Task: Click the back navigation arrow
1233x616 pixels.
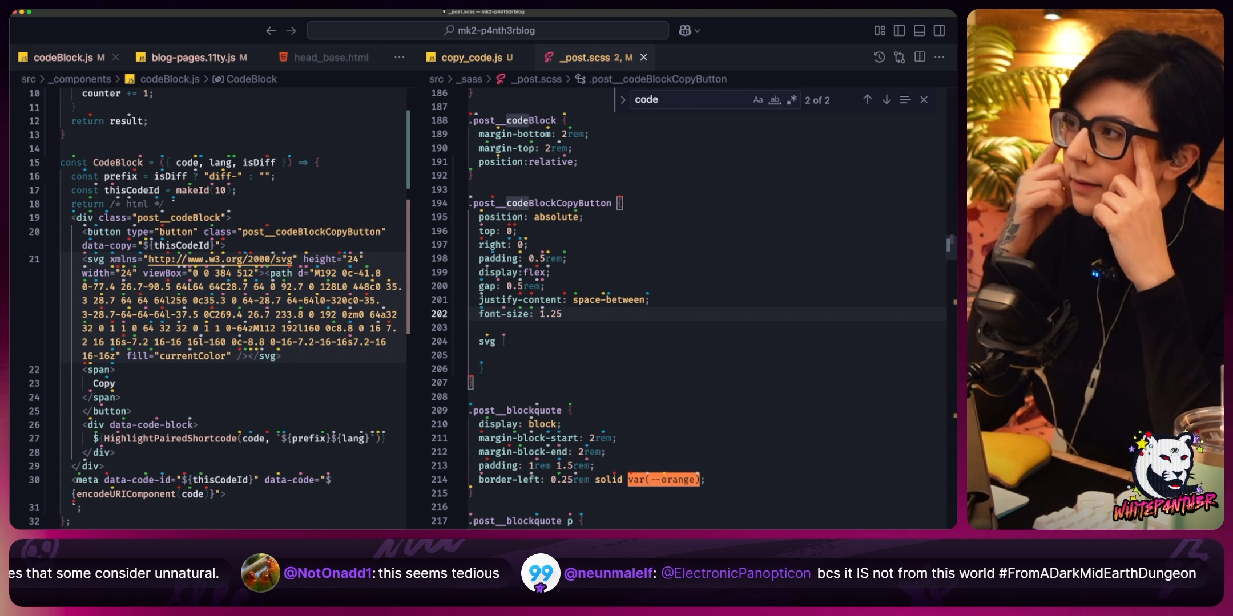Action: pyautogui.click(x=271, y=30)
